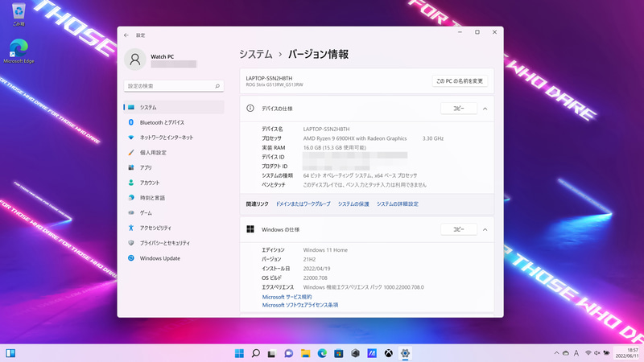Select システム in the sidebar
Viewport: 644px width, 362px height.
click(174, 107)
